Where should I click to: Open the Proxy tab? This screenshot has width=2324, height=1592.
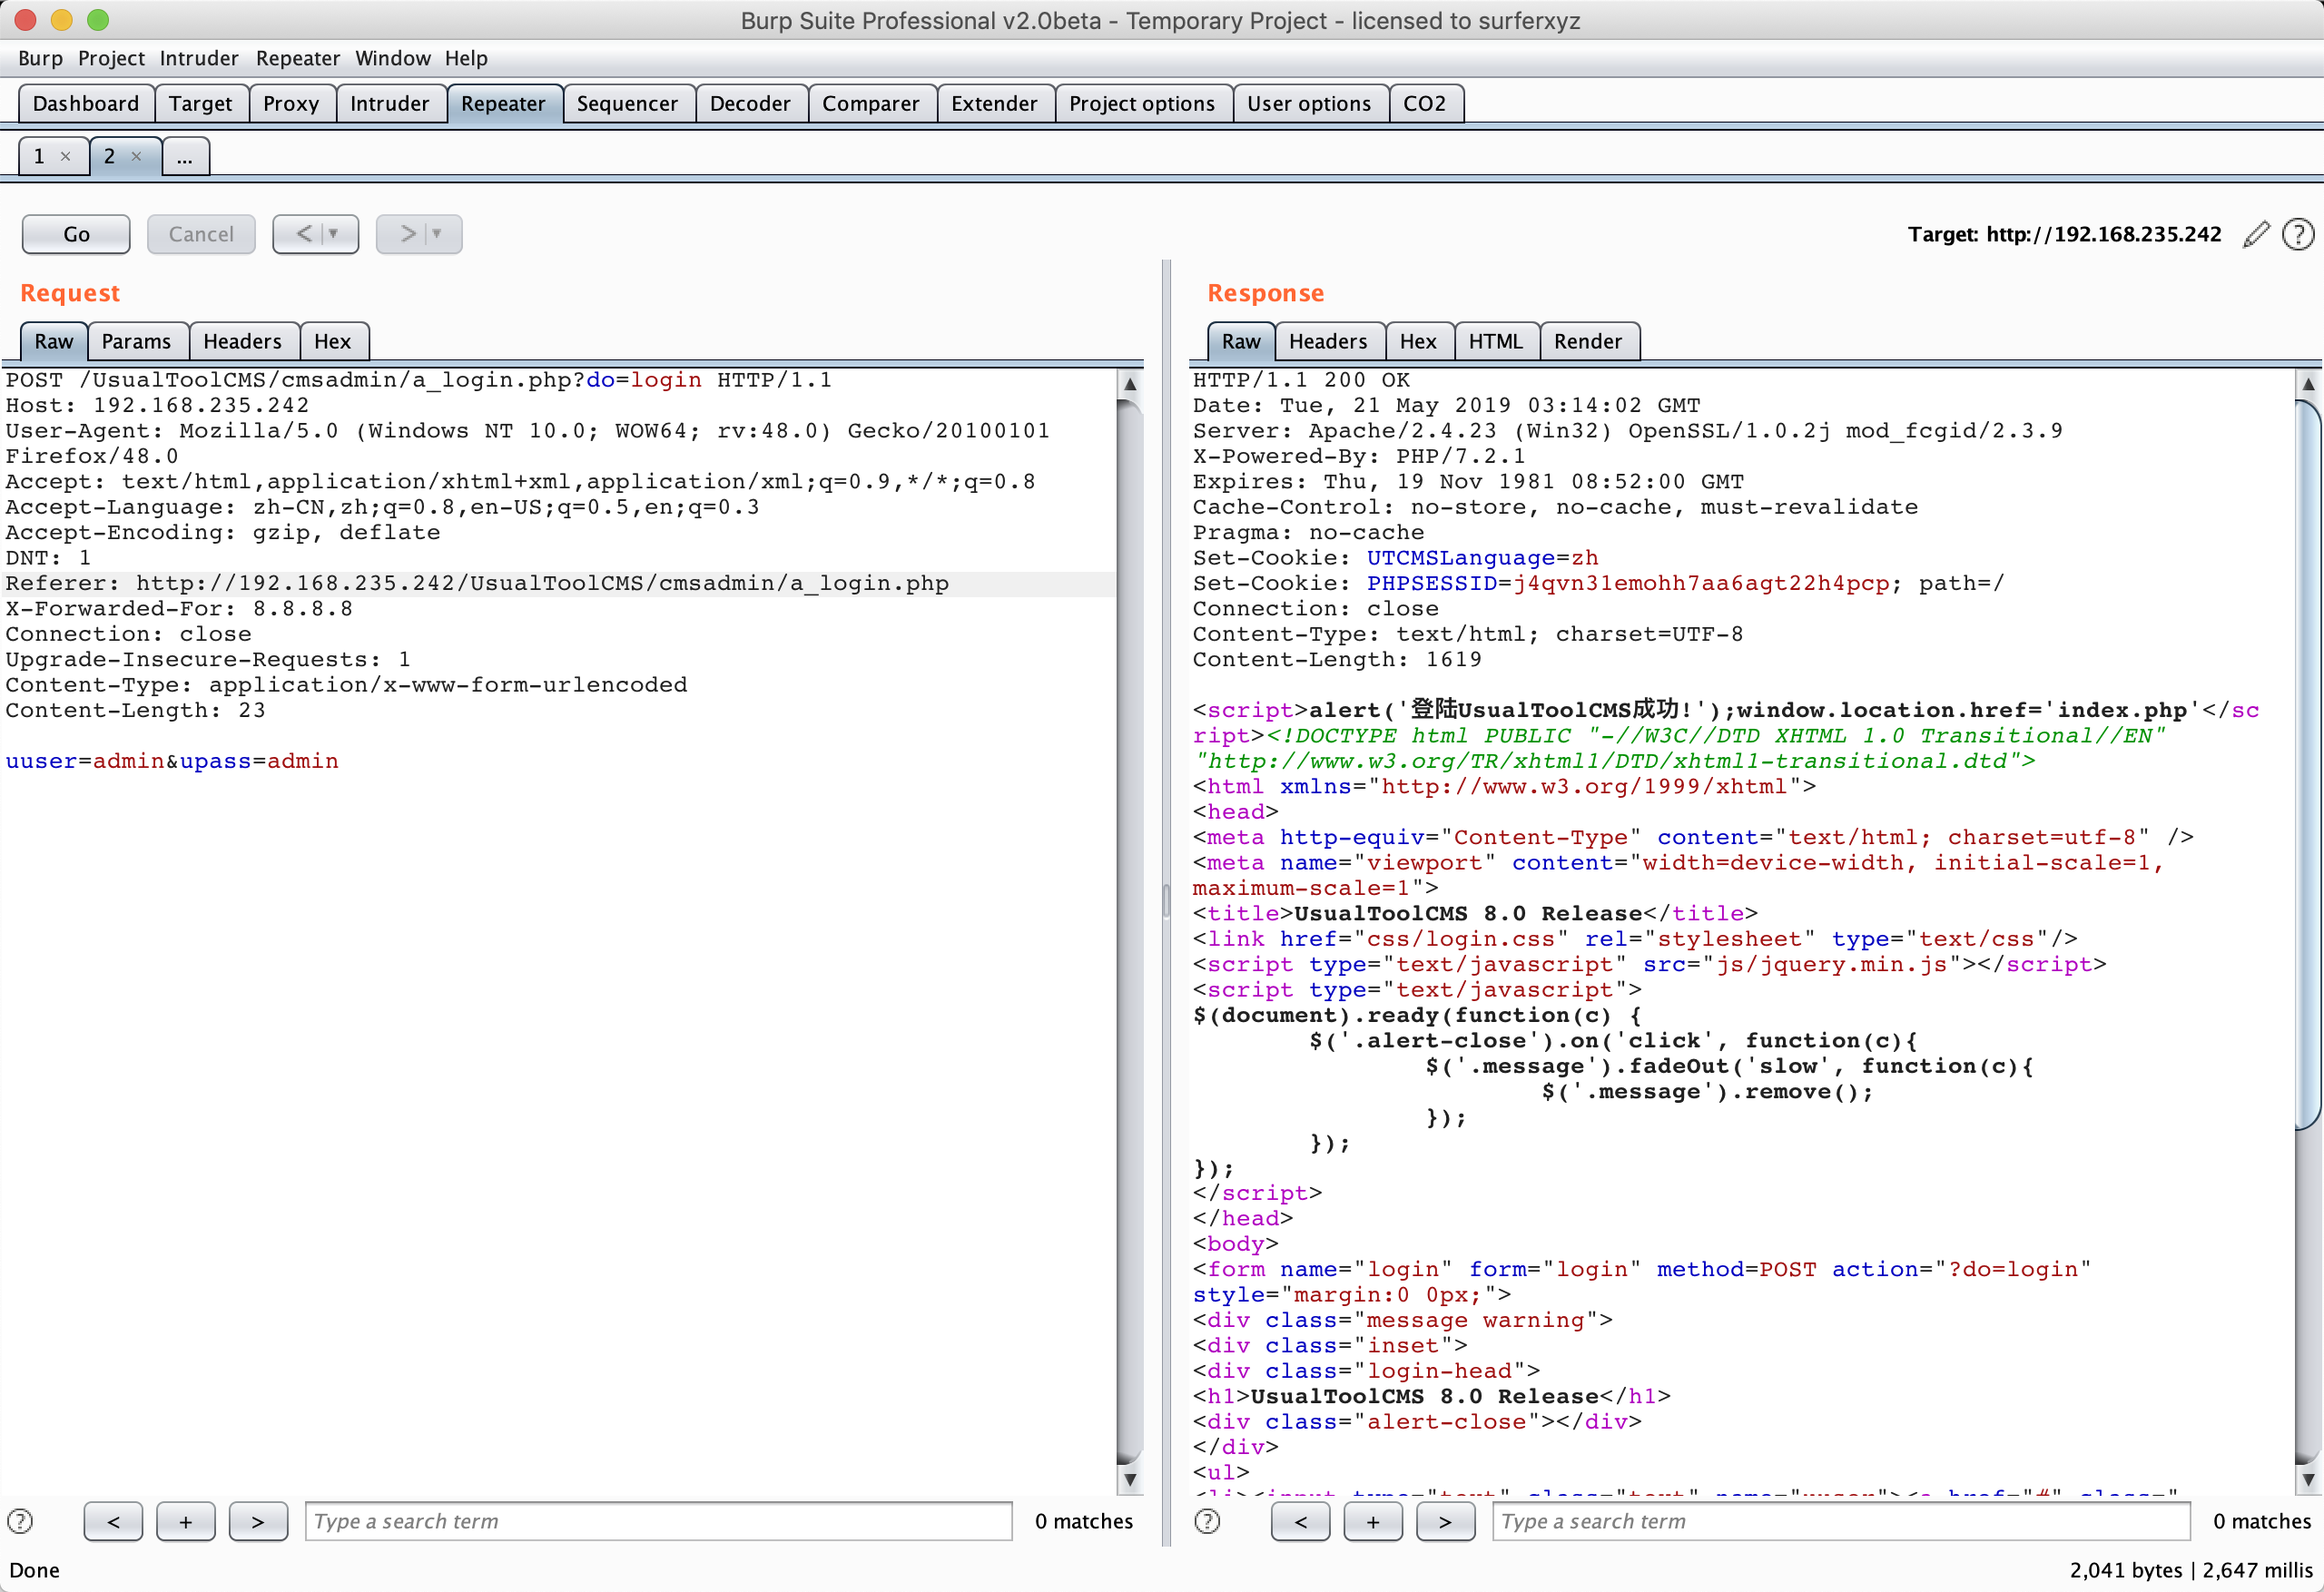click(x=291, y=103)
